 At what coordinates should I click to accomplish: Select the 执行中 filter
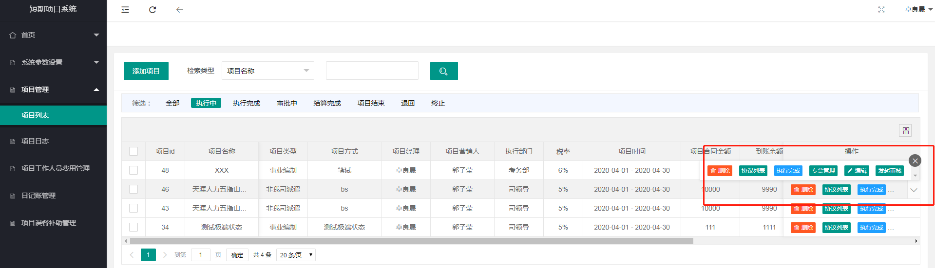206,103
